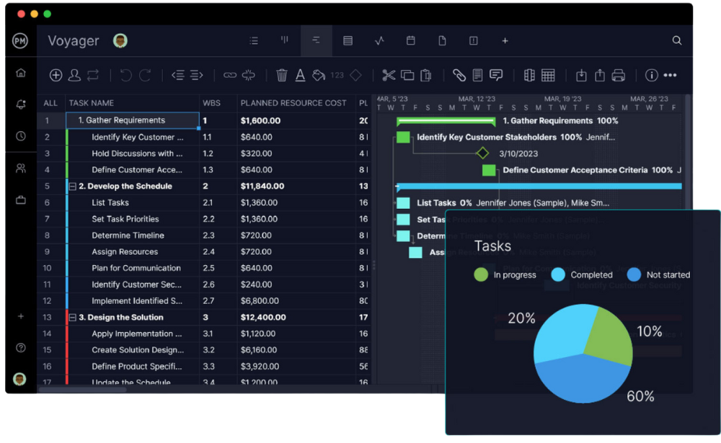Open the comments tool in the toolbar

pyautogui.click(x=497, y=75)
